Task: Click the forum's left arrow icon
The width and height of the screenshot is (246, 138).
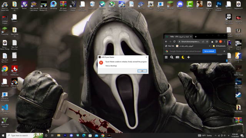Action: [x=189, y=57]
